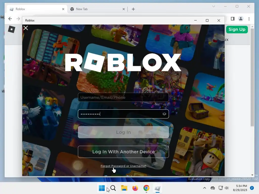The height and width of the screenshot is (194, 259).
Task: Maximize the Roblox app window
Action: (x=207, y=20)
